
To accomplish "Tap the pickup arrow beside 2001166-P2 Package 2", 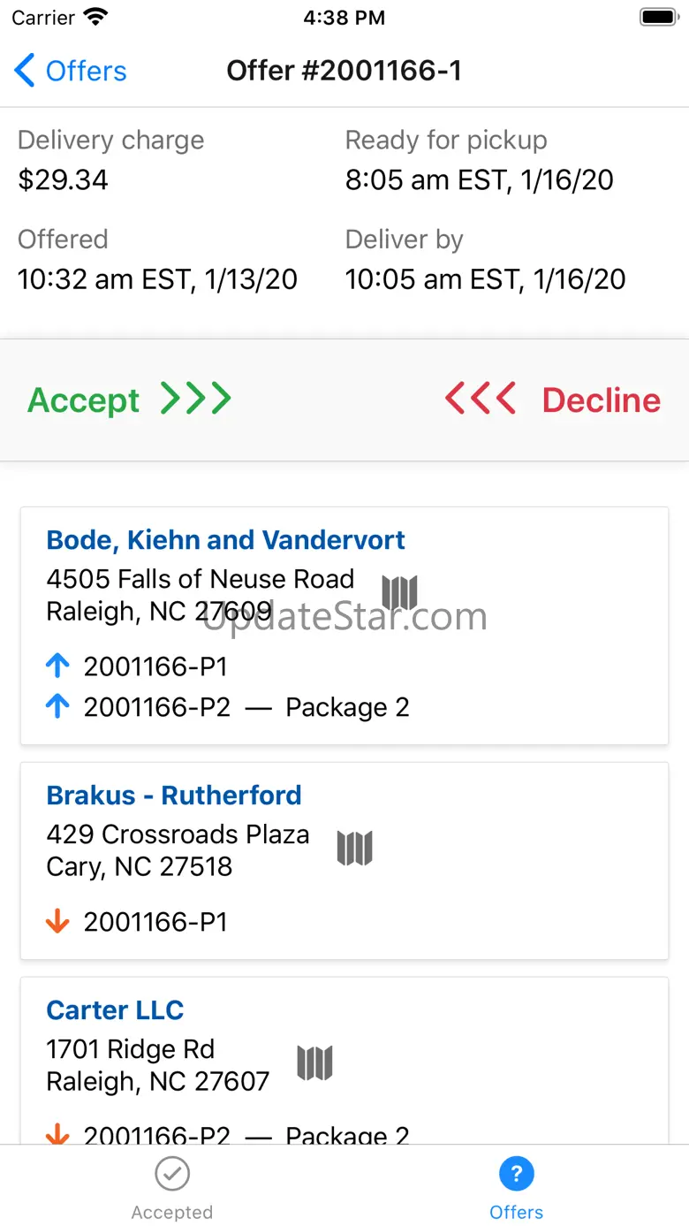I will [x=57, y=706].
